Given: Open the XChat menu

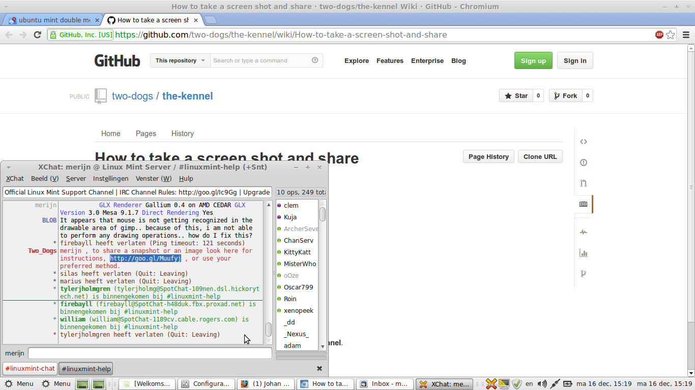Looking at the screenshot, I should pyautogui.click(x=15, y=178).
